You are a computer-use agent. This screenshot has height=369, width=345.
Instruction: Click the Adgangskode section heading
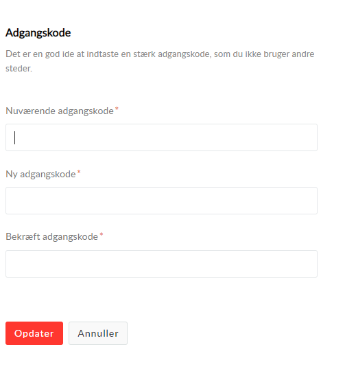(38, 33)
